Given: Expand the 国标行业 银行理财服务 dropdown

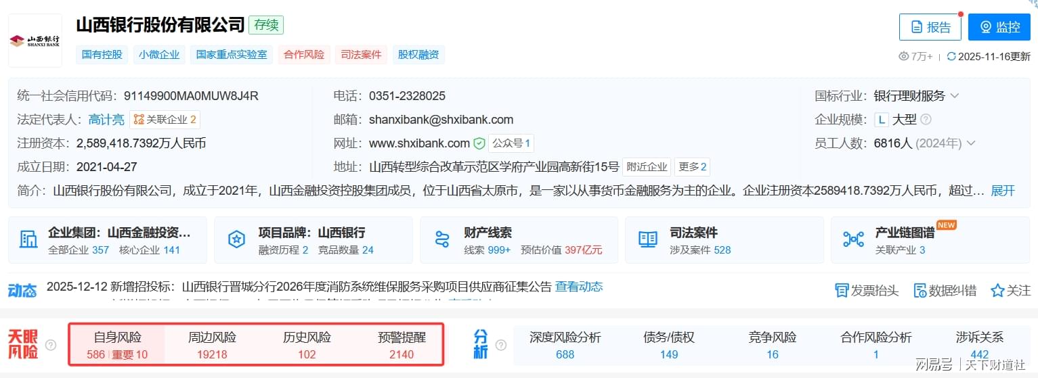Looking at the screenshot, I should point(955,96).
